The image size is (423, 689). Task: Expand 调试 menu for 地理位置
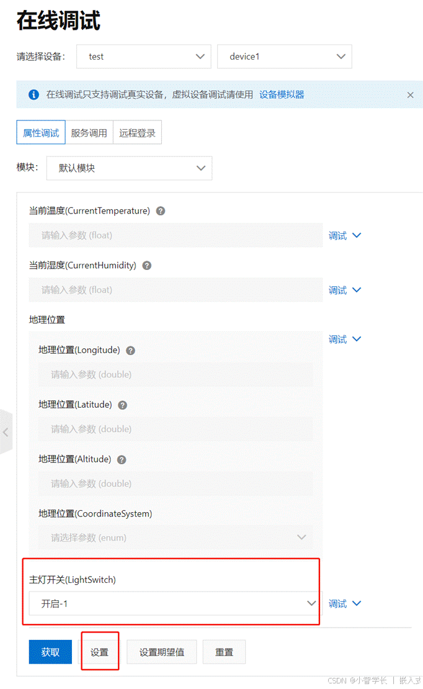coord(345,340)
